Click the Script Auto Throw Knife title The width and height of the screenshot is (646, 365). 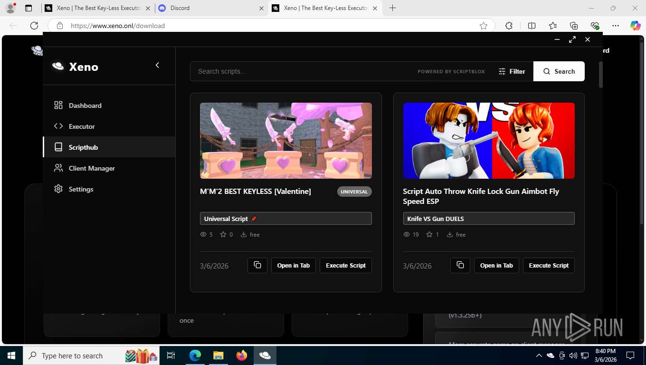tap(481, 196)
